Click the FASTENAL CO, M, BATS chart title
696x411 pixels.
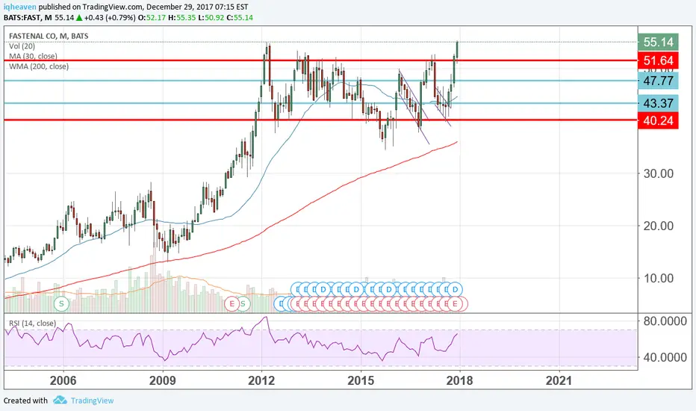(49, 36)
